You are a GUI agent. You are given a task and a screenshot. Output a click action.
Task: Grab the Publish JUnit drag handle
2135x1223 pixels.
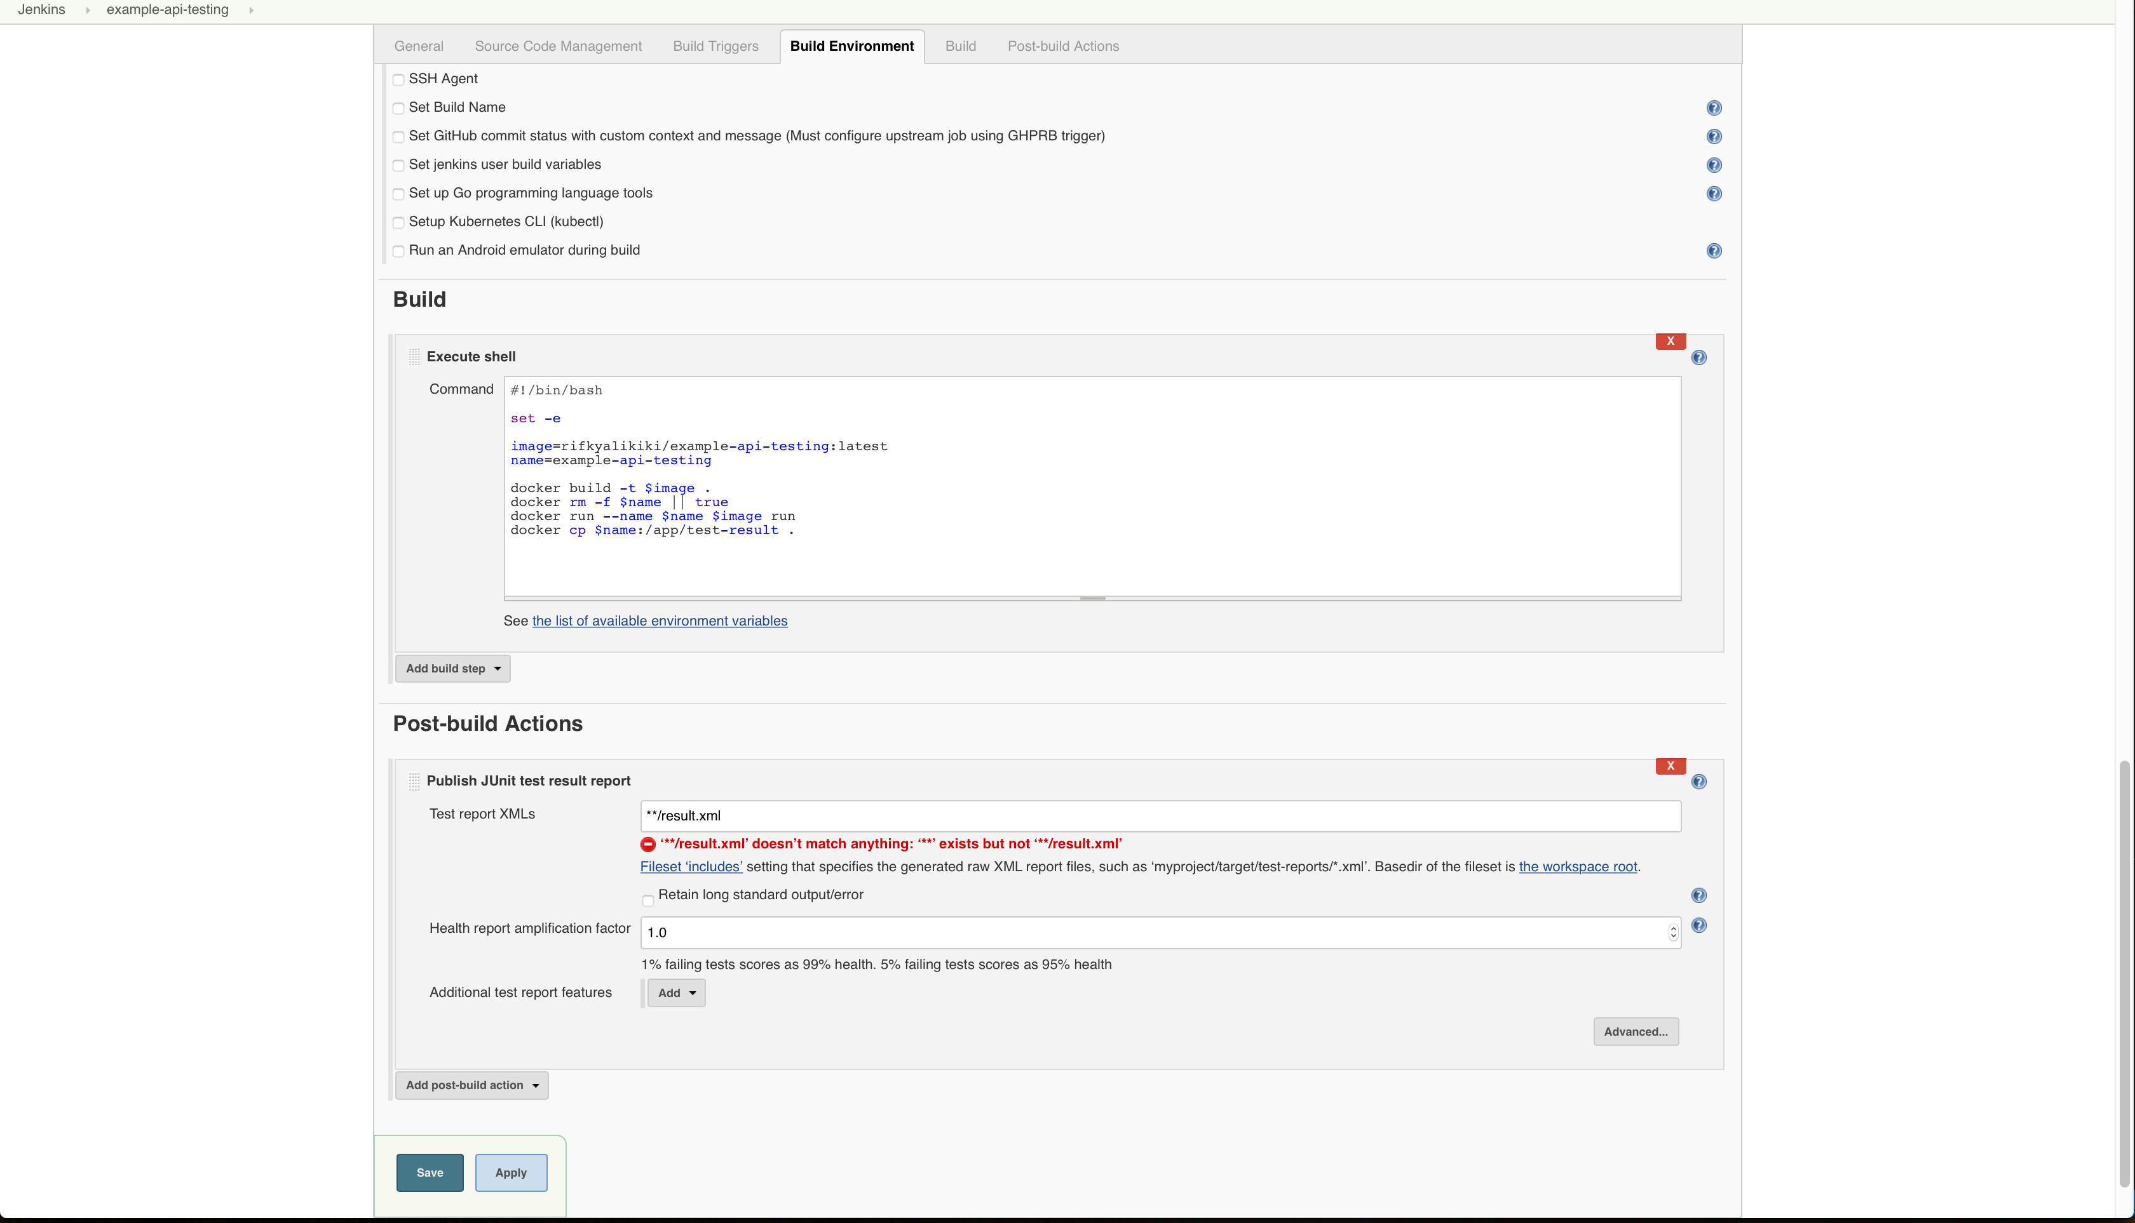coord(414,780)
